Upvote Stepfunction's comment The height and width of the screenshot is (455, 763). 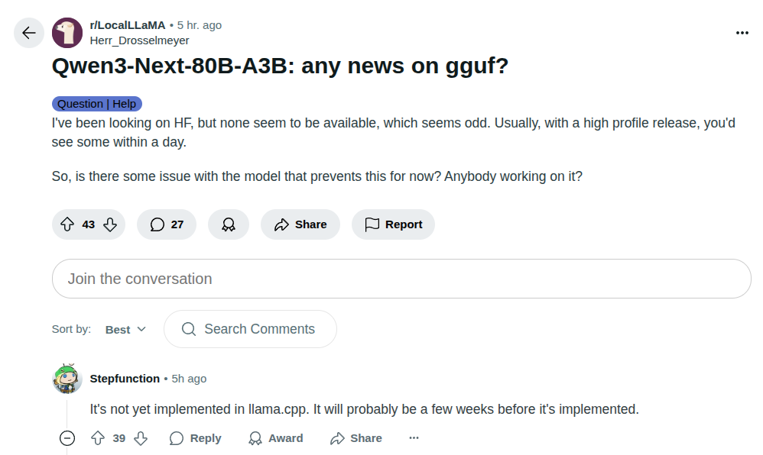coord(98,438)
